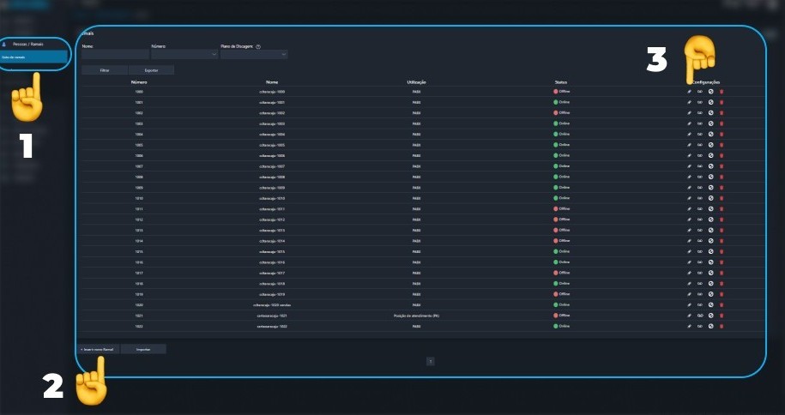Edit extension 1000 with the pencil icon
Image resolution: width=785 pixels, height=415 pixels.
coord(689,92)
